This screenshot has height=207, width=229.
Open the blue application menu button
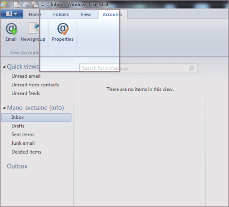click(x=11, y=14)
